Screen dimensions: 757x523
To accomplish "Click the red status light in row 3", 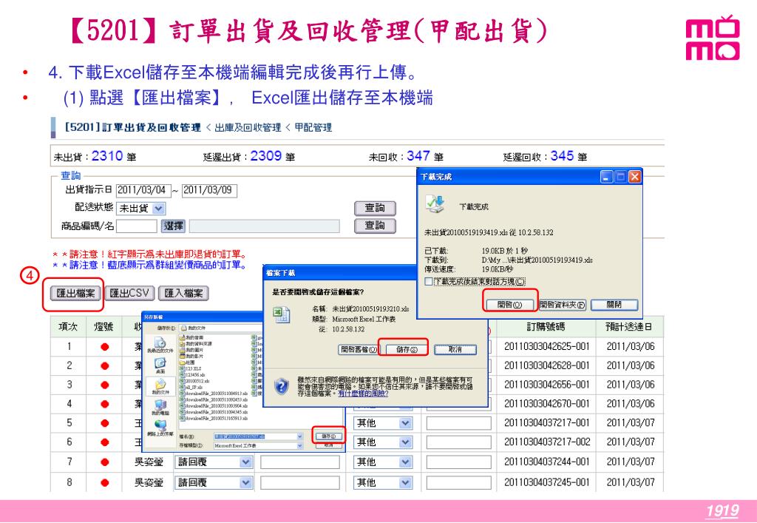I will click(x=105, y=385).
